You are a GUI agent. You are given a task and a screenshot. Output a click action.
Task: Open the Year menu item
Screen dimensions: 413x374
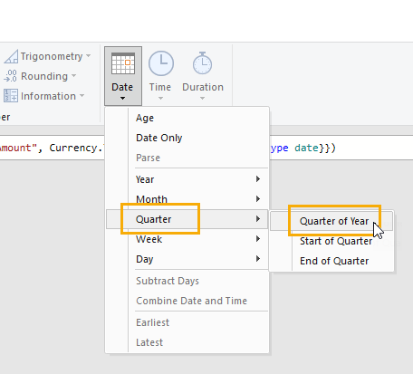(187, 179)
